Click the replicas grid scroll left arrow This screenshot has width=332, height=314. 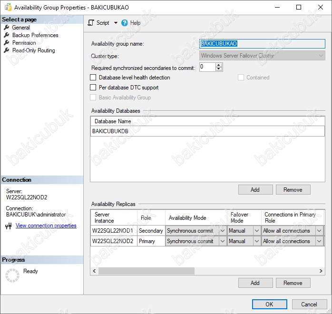95,271
